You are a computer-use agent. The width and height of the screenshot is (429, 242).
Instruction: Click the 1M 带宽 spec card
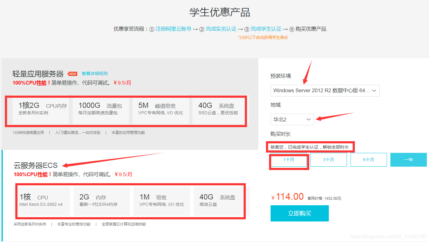(x=162, y=201)
